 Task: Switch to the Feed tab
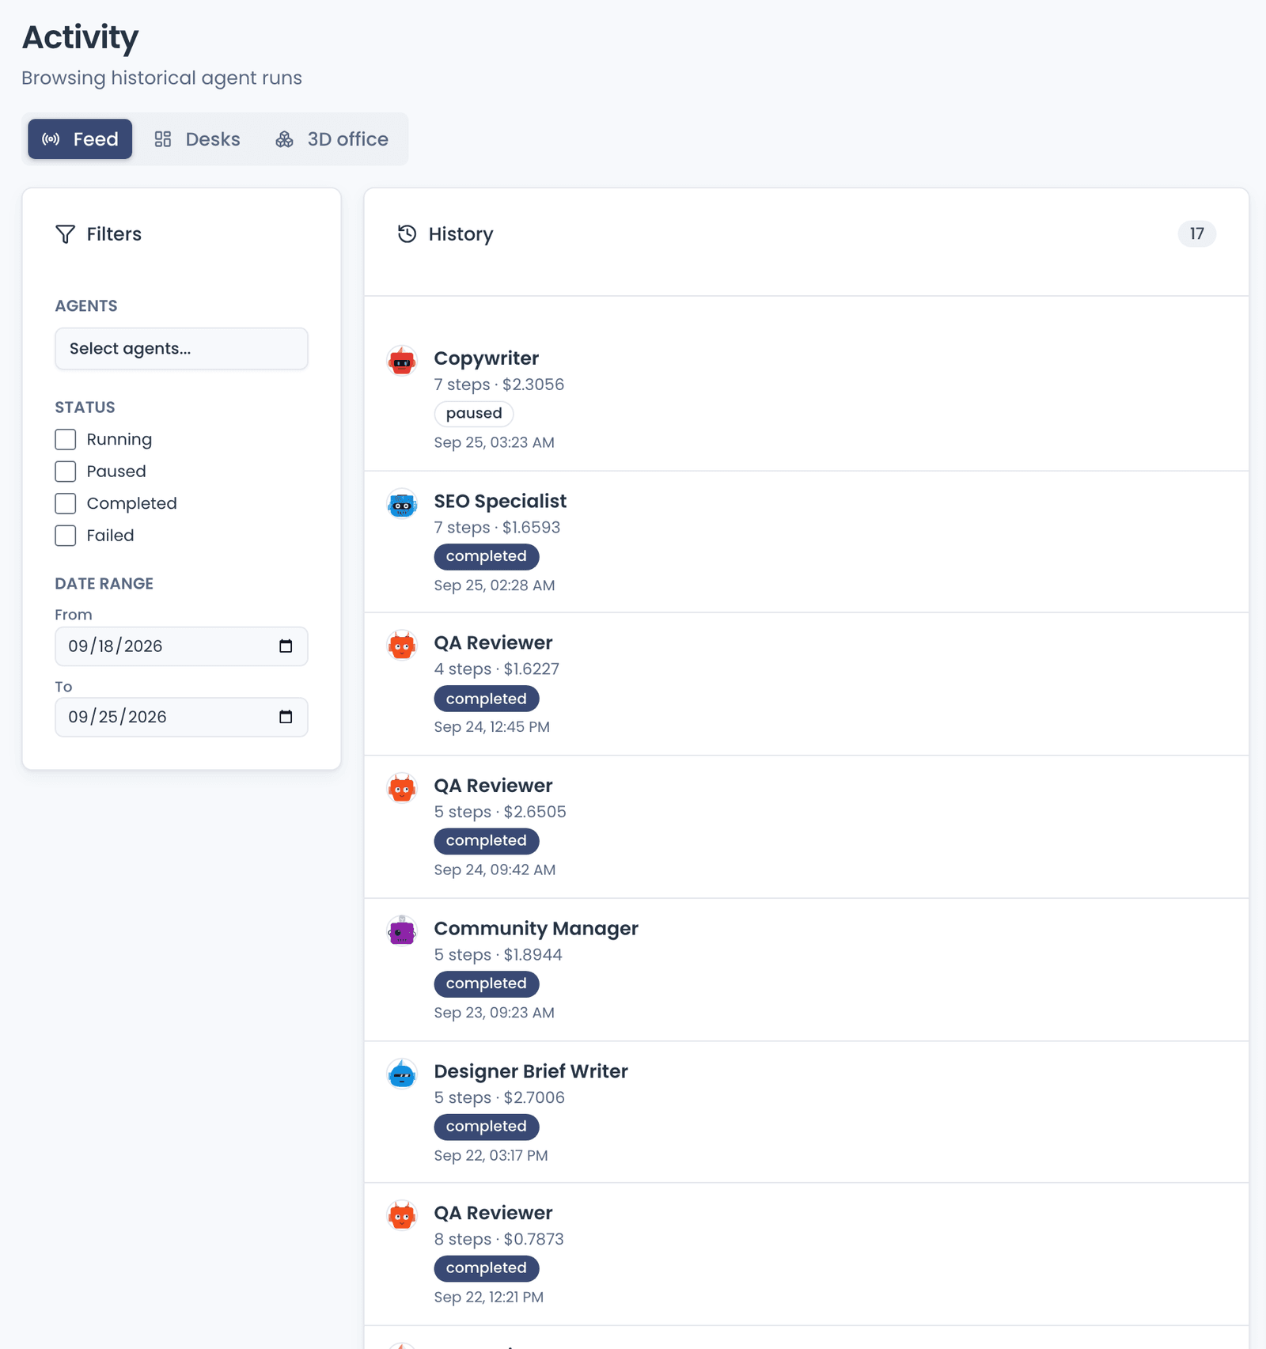[80, 139]
